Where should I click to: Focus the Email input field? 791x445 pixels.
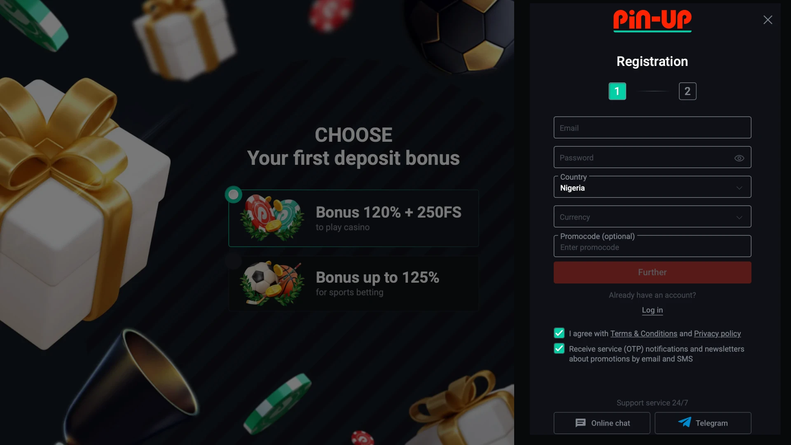(652, 128)
